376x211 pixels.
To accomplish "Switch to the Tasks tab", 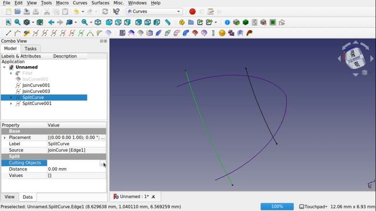I will [31, 49].
